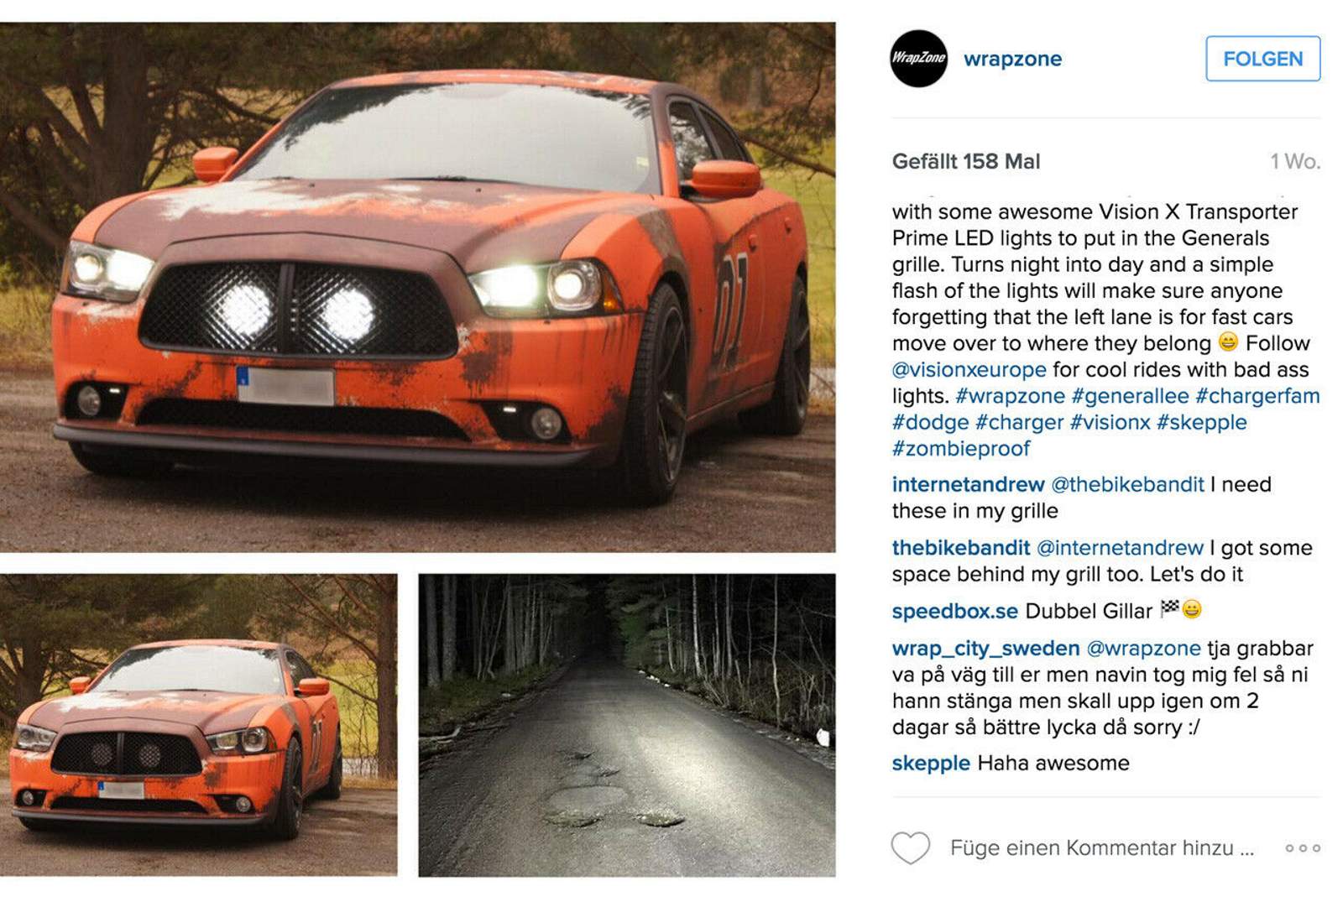This screenshot has width=1343, height=902.
Task: Click the FOLGEN follow button
Action: 1262,59
